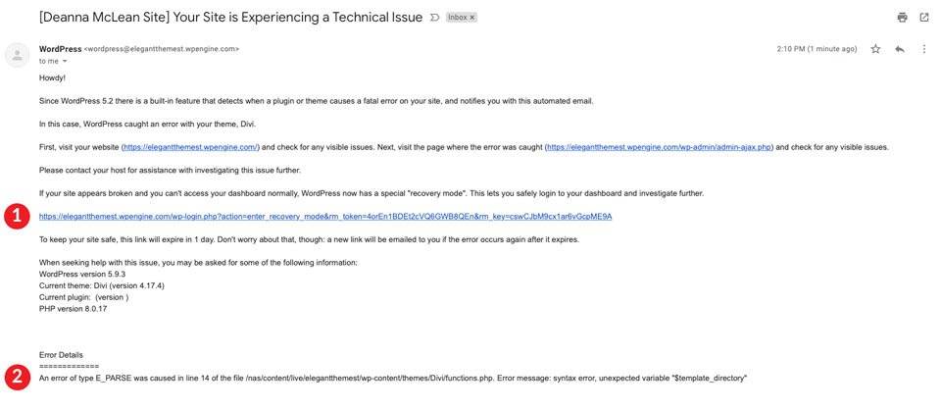Image resolution: width=941 pixels, height=409 pixels.
Task: Remove the Inbox label with its x
Action: [x=472, y=18]
